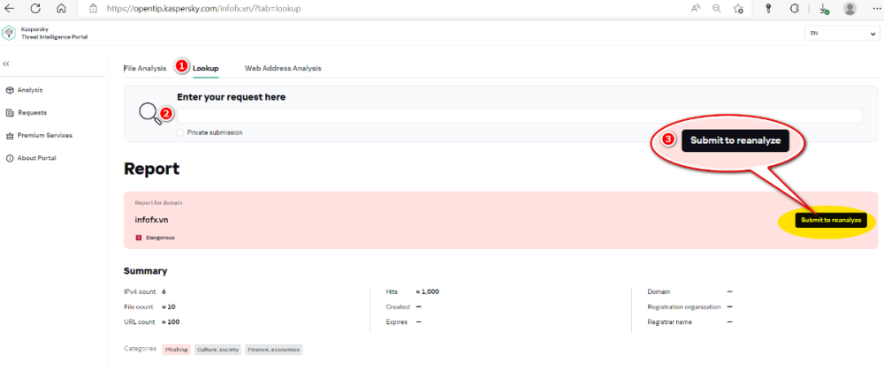
Task: Click the About Portal info icon
Action: click(10, 158)
